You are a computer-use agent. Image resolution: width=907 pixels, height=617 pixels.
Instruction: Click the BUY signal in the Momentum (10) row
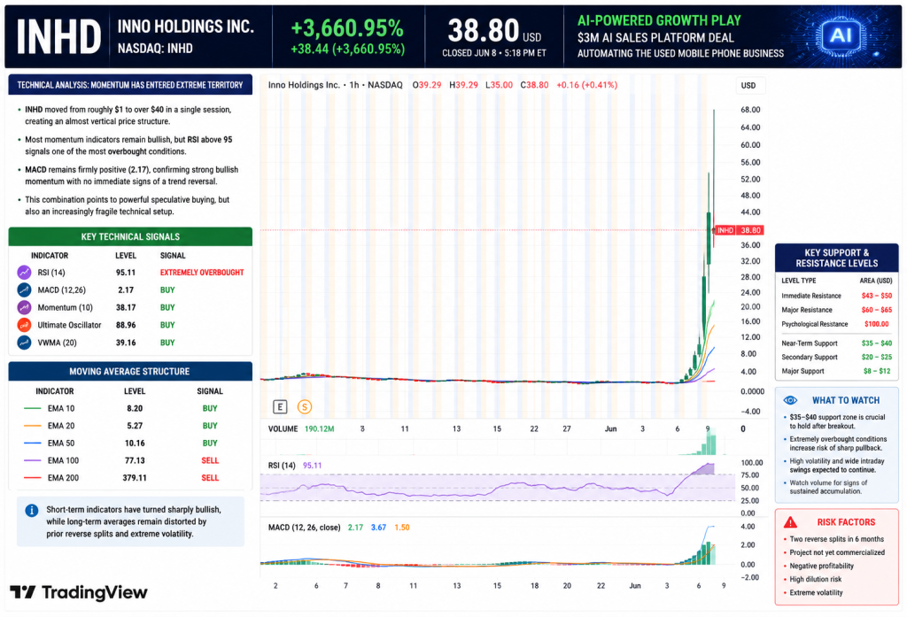coord(167,308)
